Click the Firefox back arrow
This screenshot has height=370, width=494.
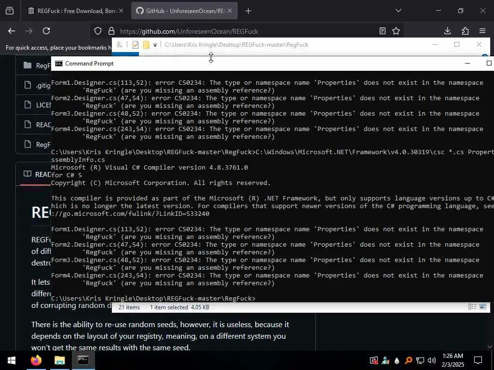point(12,31)
